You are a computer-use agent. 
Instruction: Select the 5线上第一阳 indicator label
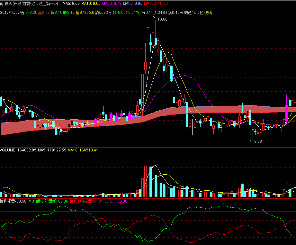click(47, 4)
